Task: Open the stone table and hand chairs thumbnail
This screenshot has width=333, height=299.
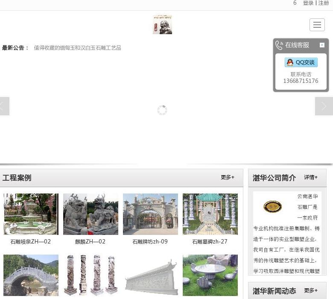Action: click(x=210, y=275)
